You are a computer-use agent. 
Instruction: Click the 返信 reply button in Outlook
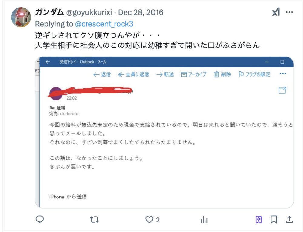pyautogui.click(x=102, y=74)
